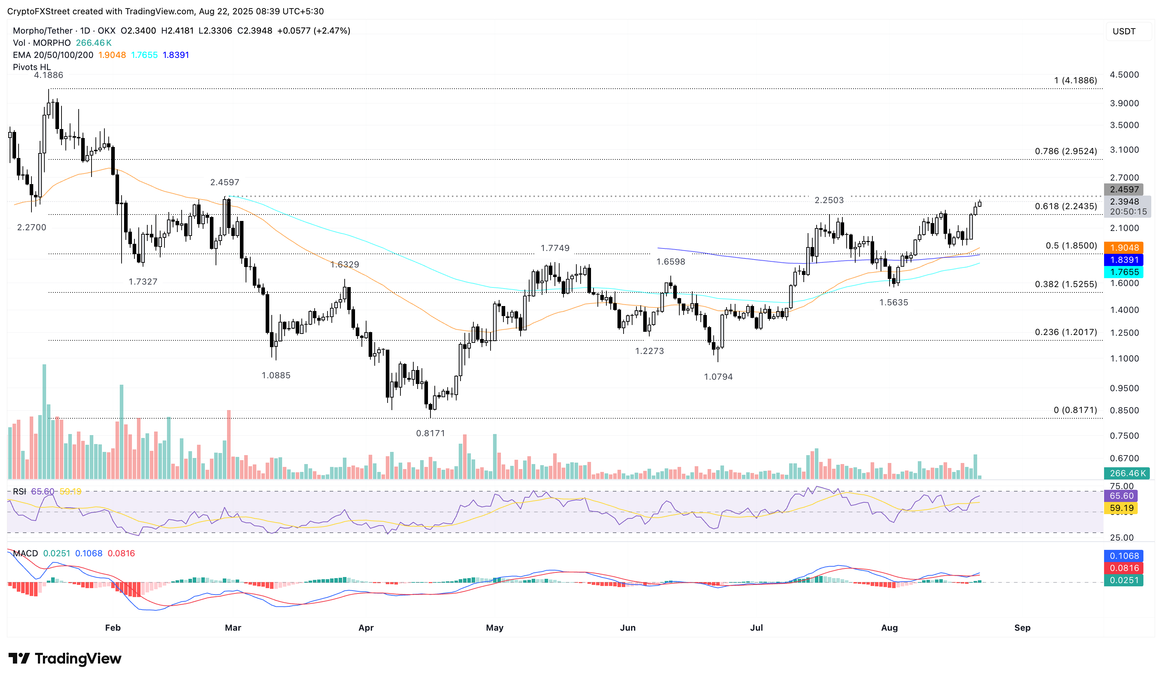This screenshot has width=1162, height=680.
Task: Click the gray 2.4597 resistance price tag
Action: 1124,189
